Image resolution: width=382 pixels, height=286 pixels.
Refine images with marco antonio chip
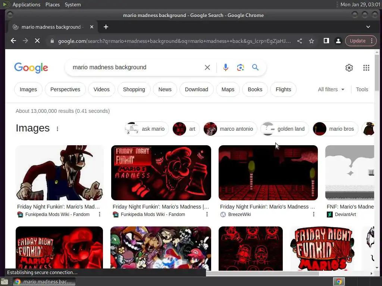(x=230, y=129)
